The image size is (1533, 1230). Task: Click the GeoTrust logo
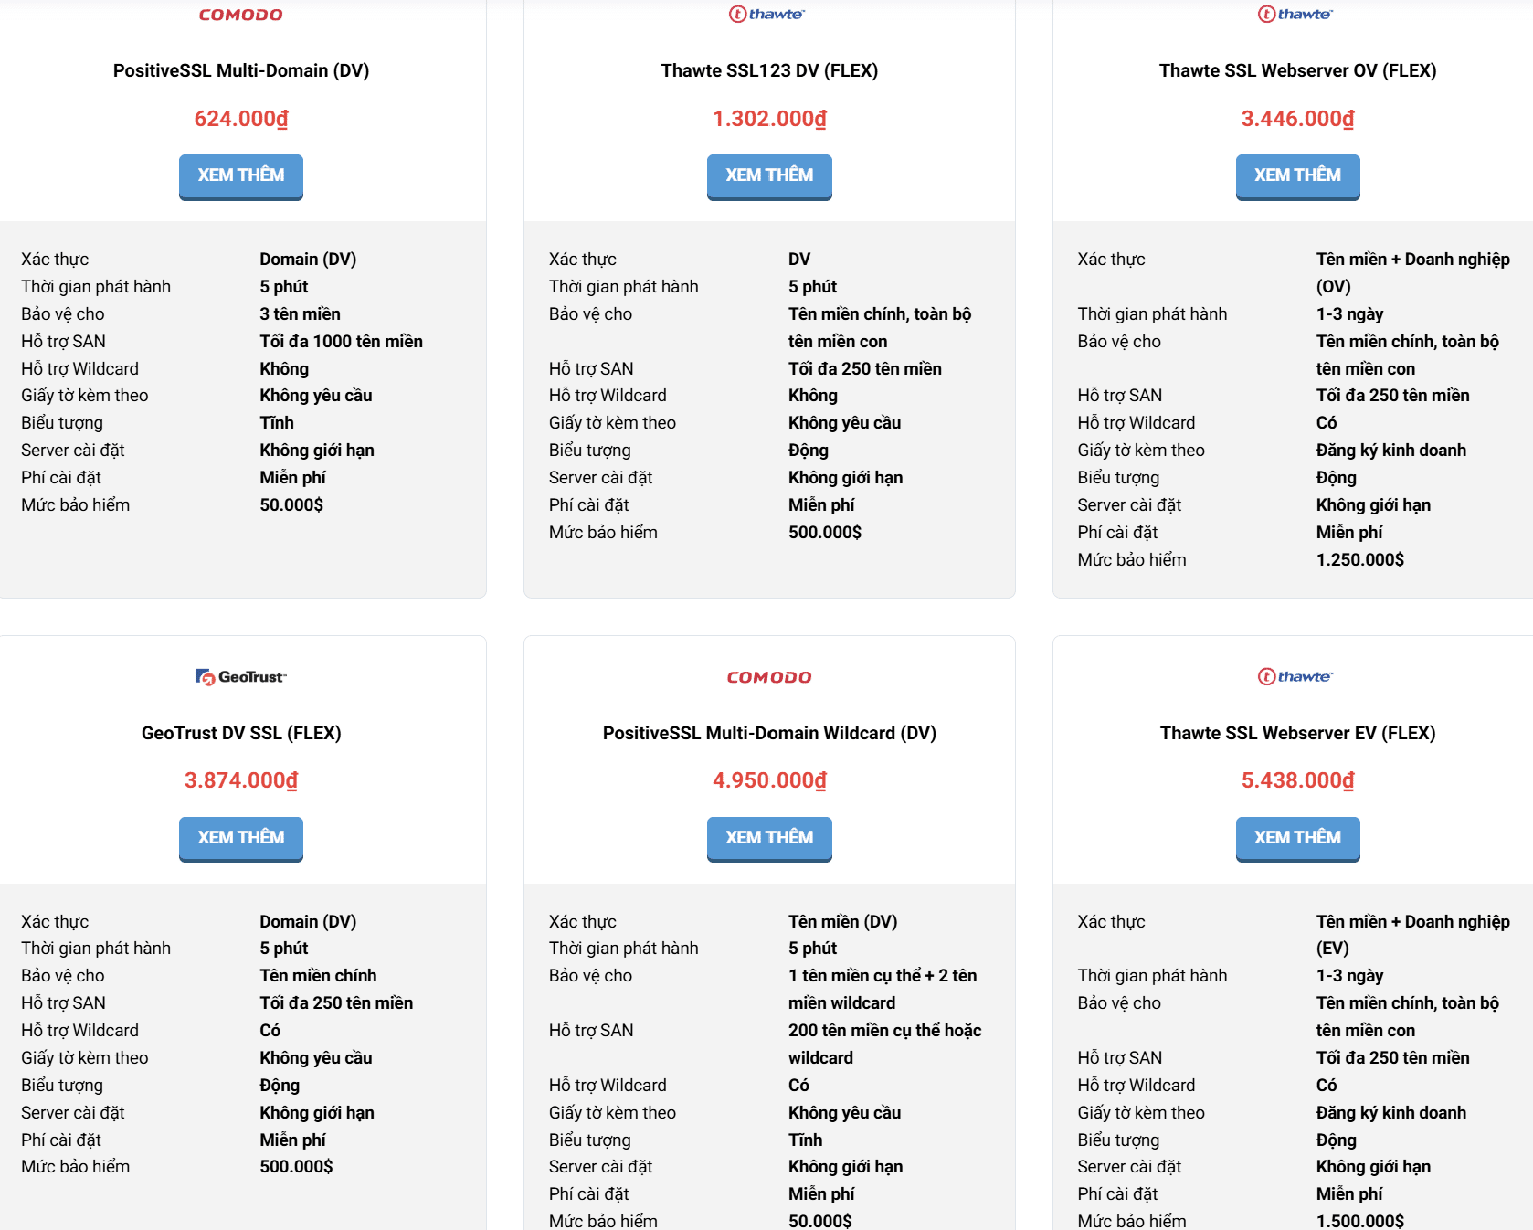tap(241, 676)
